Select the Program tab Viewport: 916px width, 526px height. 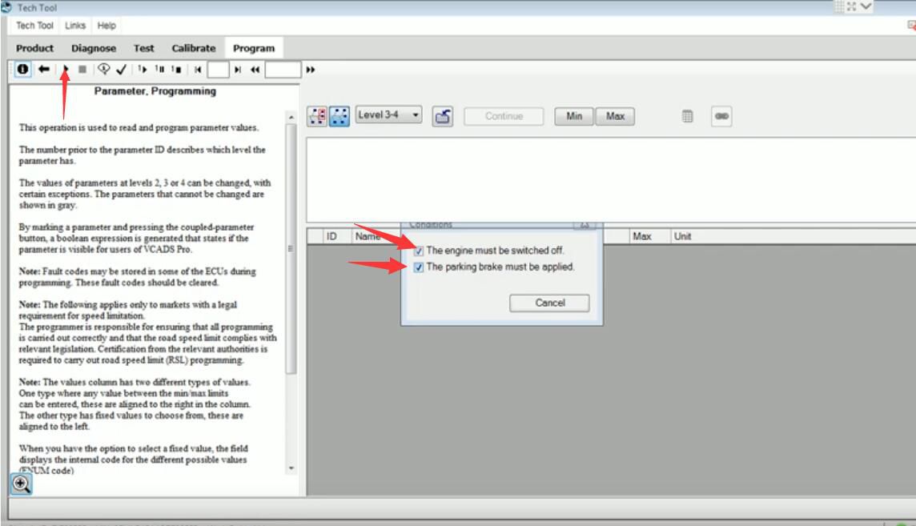point(254,49)
